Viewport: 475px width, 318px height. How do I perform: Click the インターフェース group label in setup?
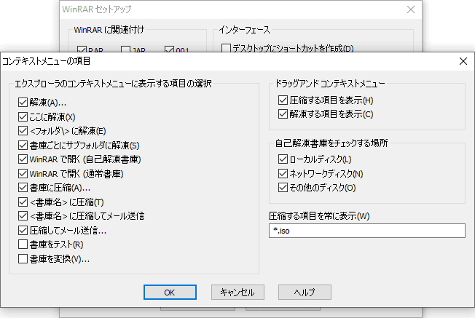tap(244, 30)
